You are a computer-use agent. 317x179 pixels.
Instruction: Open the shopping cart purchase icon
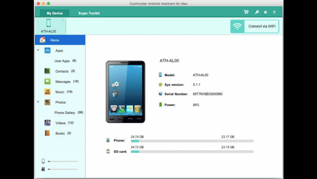tap(246, 12)
